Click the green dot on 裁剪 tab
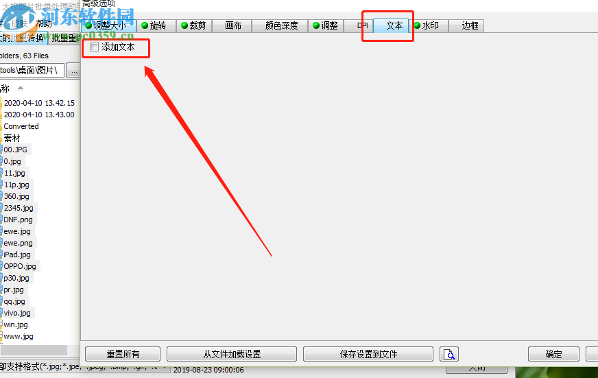 (184, 25)
